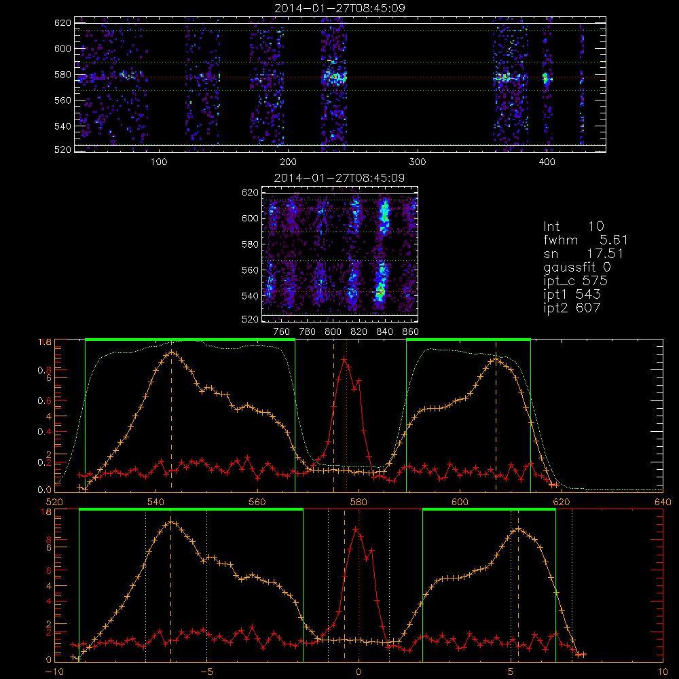Click x-axis label 820 on middle image
This screenshot has height=679, width=679.
359,332
